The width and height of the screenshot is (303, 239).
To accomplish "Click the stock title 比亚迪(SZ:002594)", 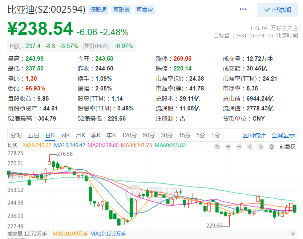I will [47, 9].
